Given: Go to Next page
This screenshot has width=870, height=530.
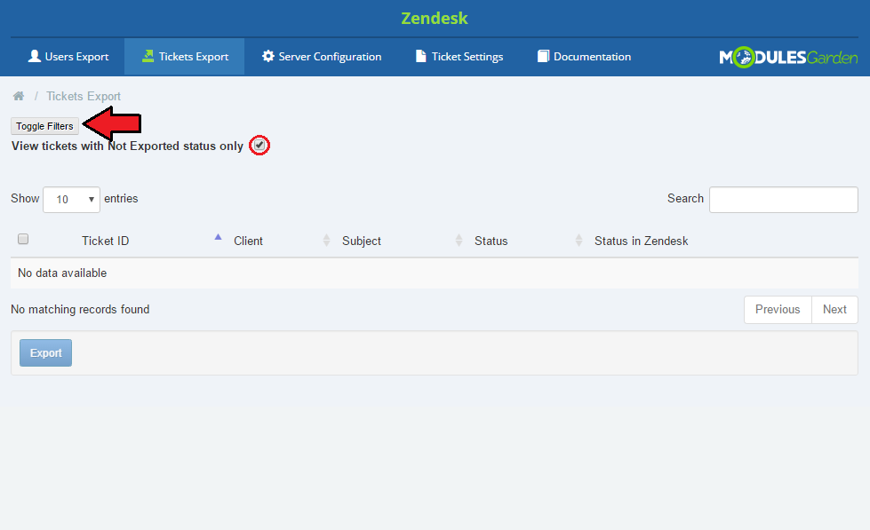Looking at the screenshot, I should (x=834, y=309).
